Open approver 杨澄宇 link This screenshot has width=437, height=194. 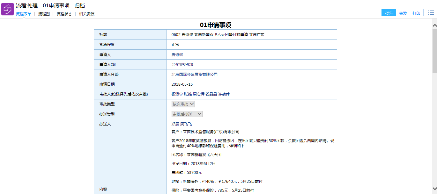(x=177, y=94)
